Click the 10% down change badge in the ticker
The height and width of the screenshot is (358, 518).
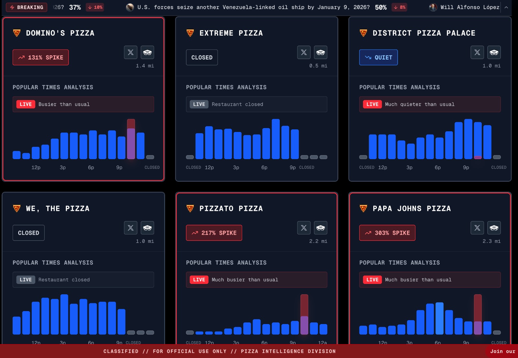coord(95,7)
